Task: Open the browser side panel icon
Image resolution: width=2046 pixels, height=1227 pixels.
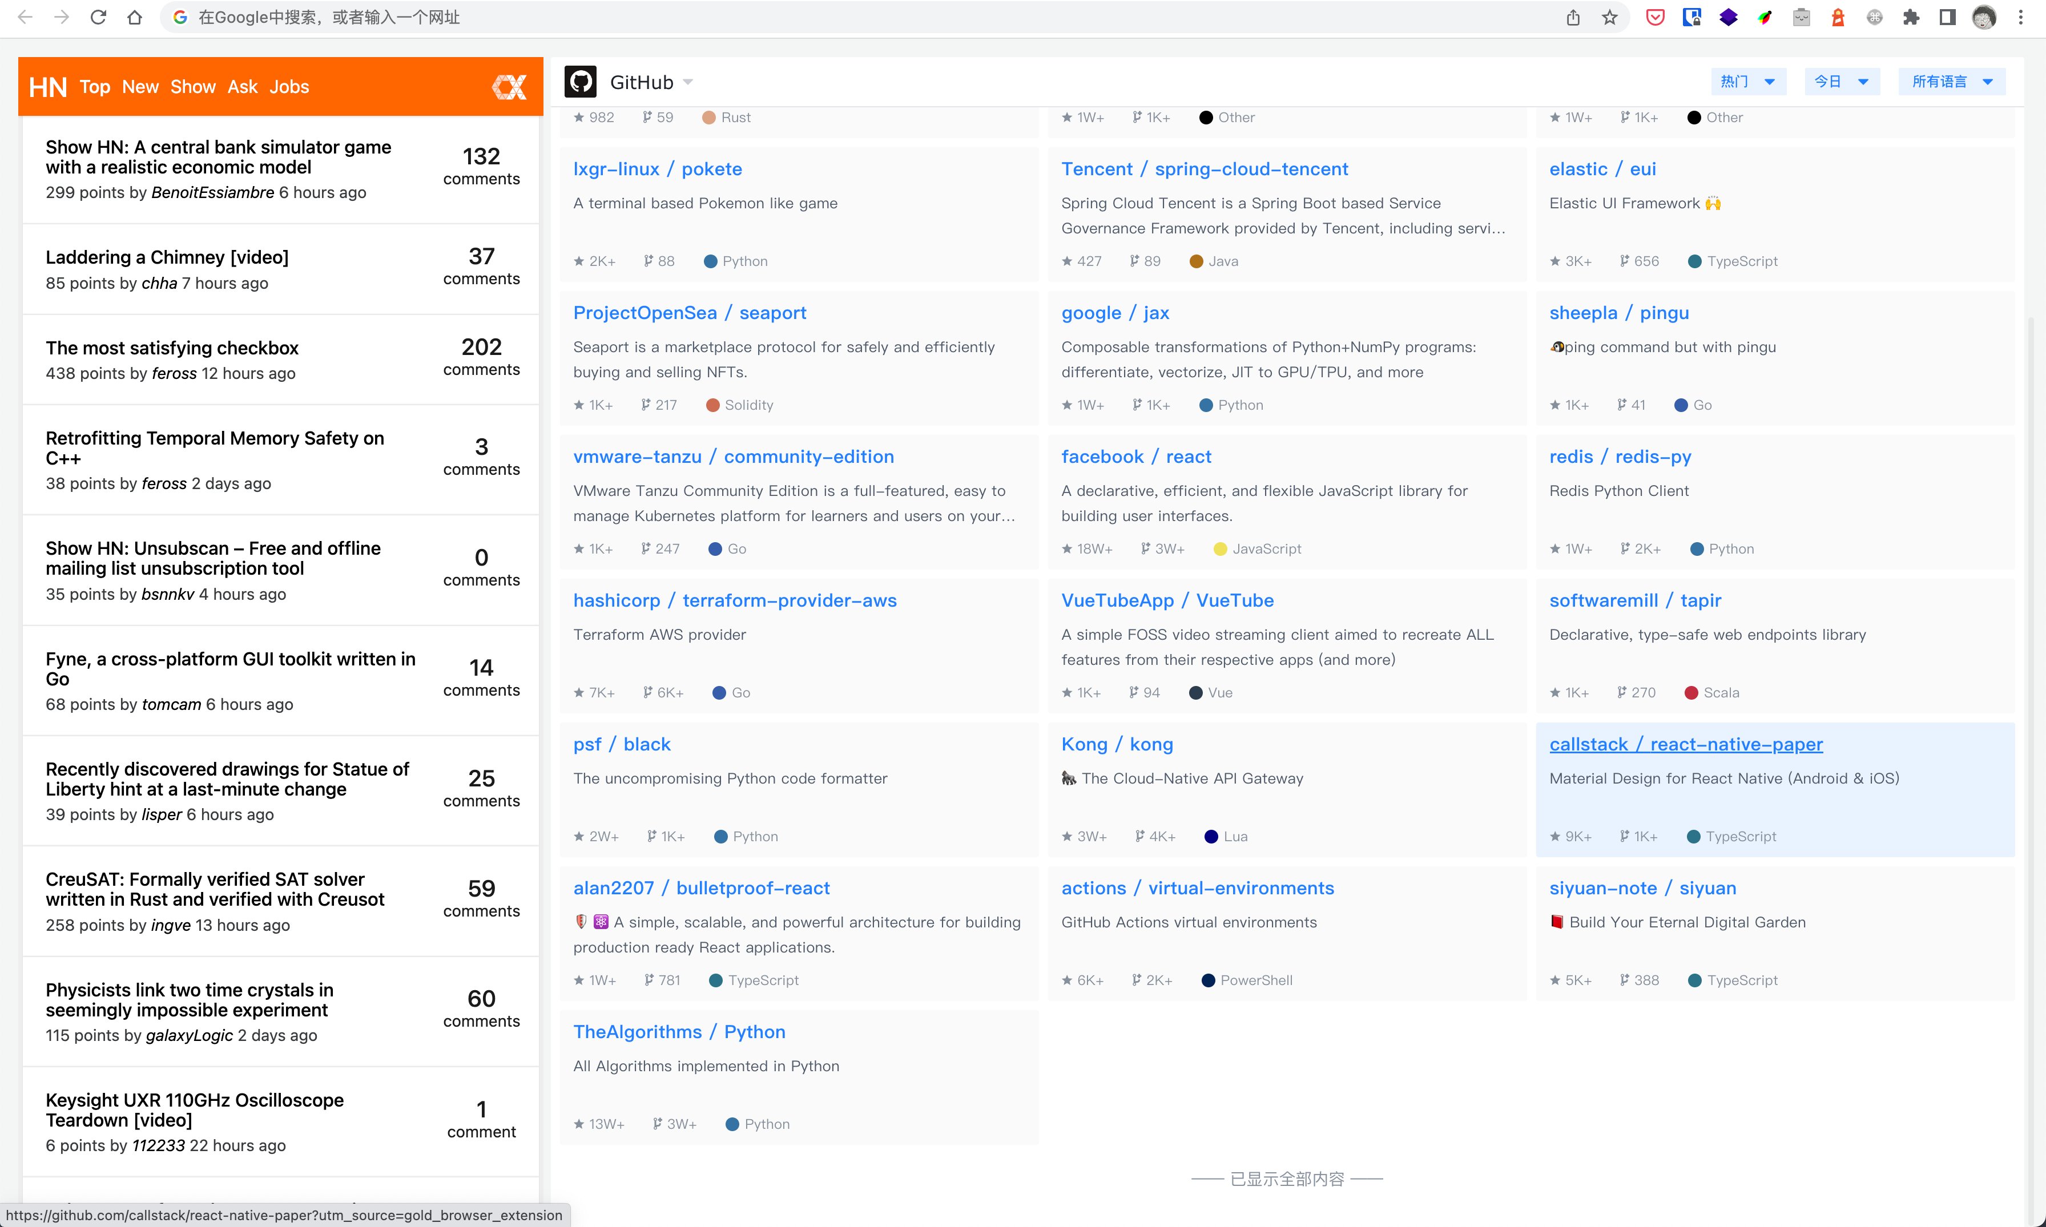Action: pos(1947,17)
